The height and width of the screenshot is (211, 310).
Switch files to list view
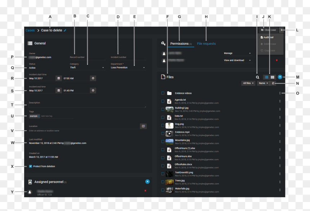266,77
